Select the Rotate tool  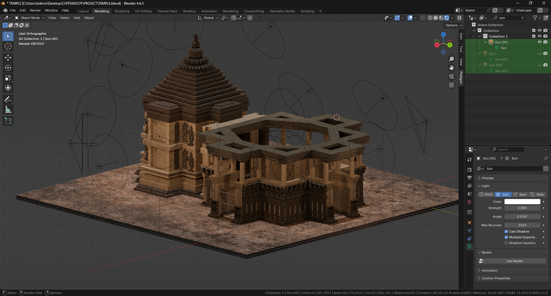coord(8,68)
